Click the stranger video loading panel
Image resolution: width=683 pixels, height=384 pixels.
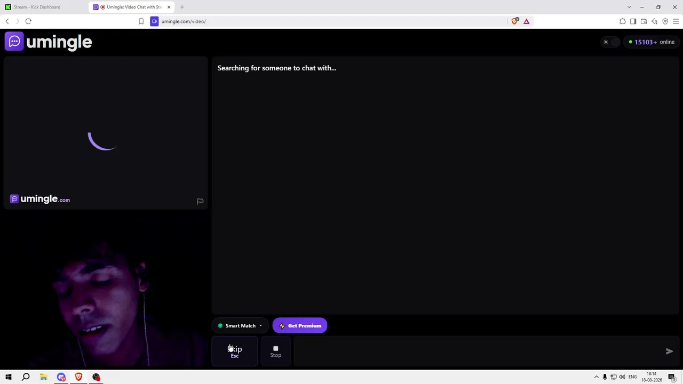[106, 132]
